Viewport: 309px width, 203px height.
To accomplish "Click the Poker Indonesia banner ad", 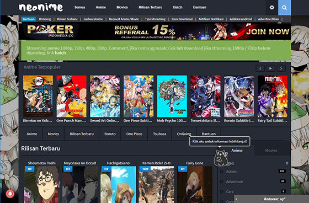I will (x=154, y=31).
